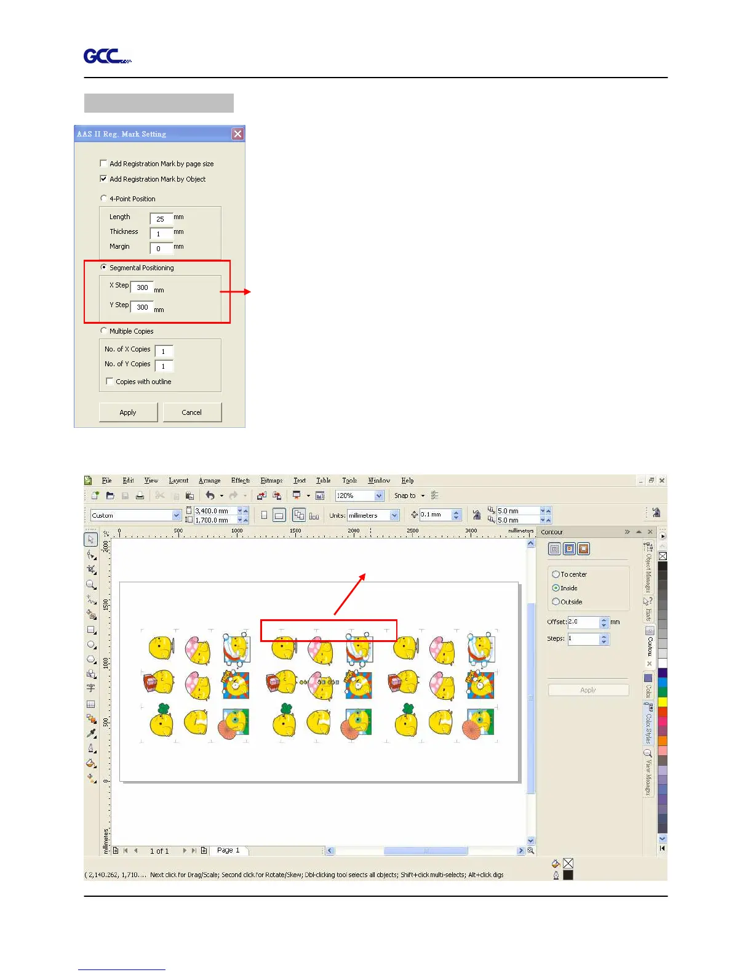Viewport: 753px width, 975px height.
Task: Click the horizontal scrollbar thumb
Action: (426, 851)
